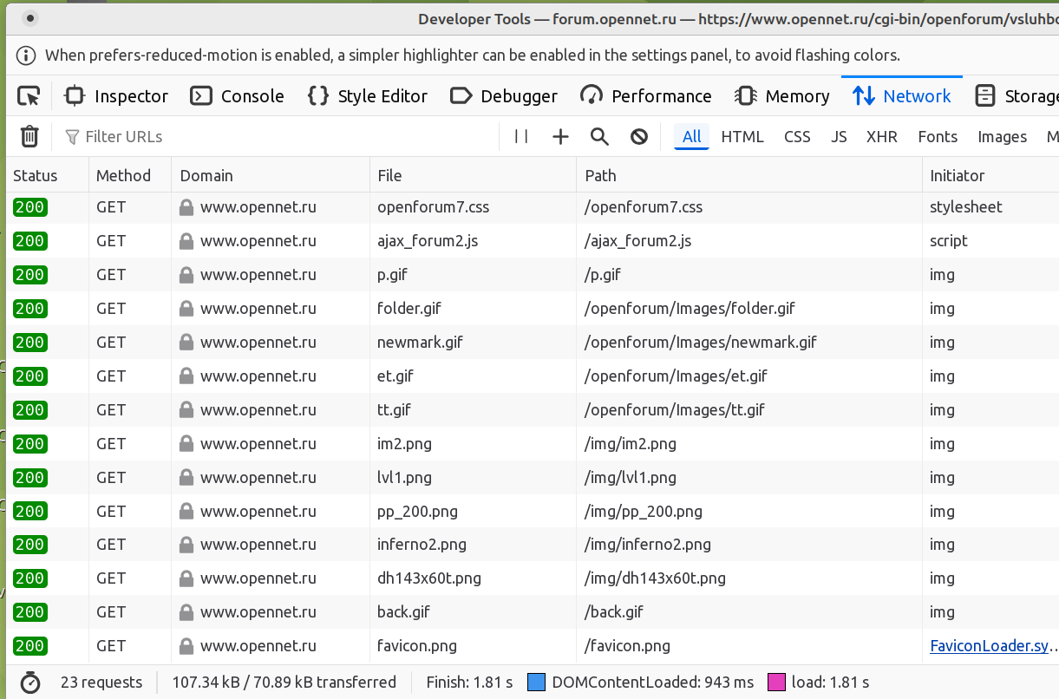Image resolution: width=1059 pixels, height=699 pixels.
Task: Select the p.gif request row
Action: 533,275
